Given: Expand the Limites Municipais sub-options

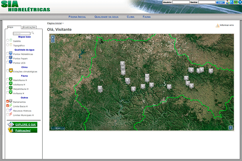Looking at the screenshot, I should [x=33, y=115].
